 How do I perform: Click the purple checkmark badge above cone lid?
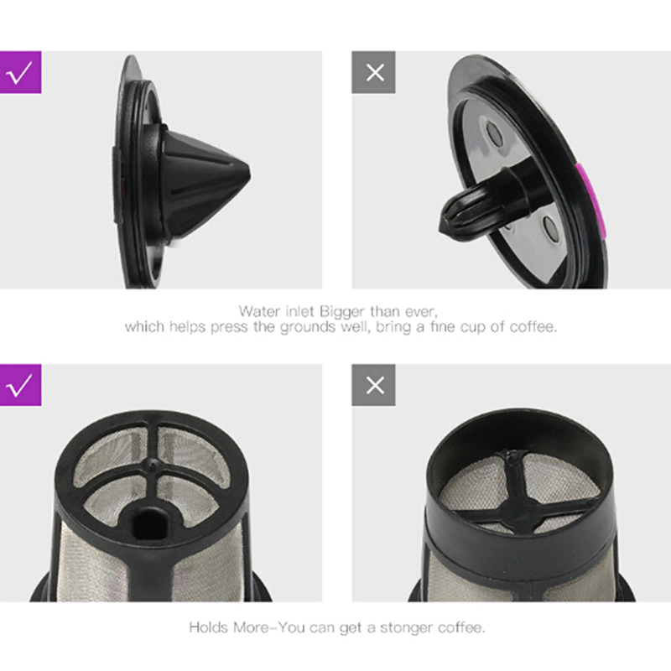coord(20,72)
